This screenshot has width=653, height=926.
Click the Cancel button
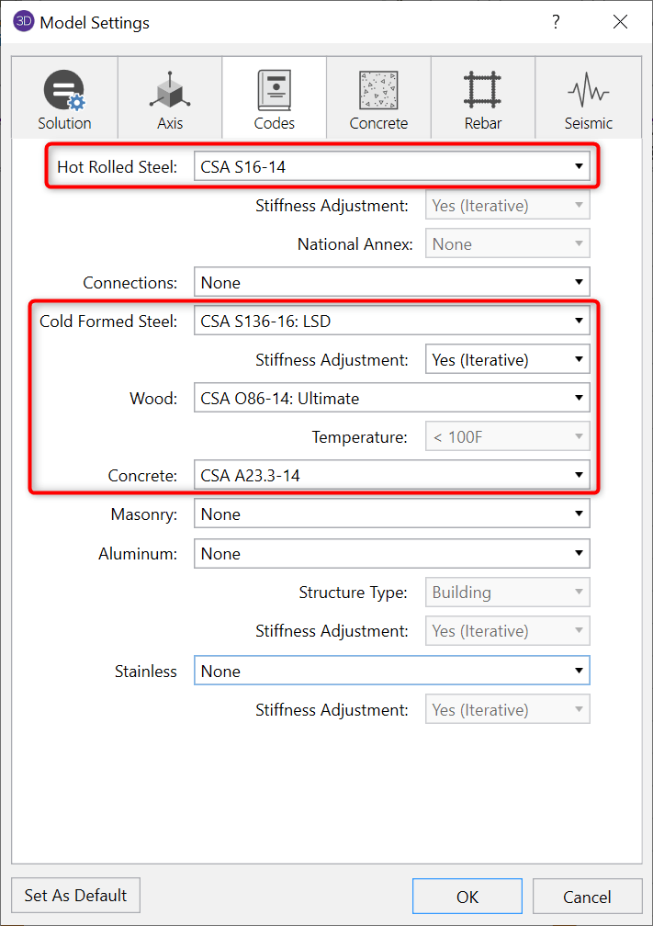tap(586, 897)
